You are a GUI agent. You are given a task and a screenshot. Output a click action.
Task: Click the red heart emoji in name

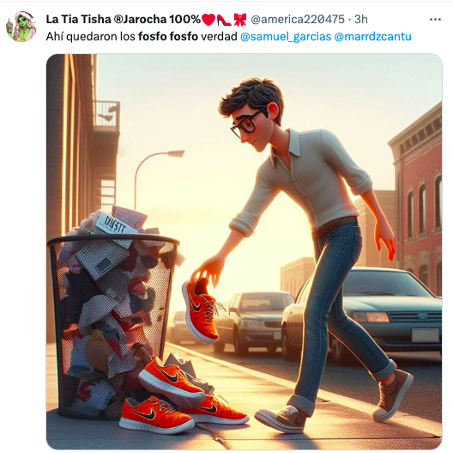[208, 20]
